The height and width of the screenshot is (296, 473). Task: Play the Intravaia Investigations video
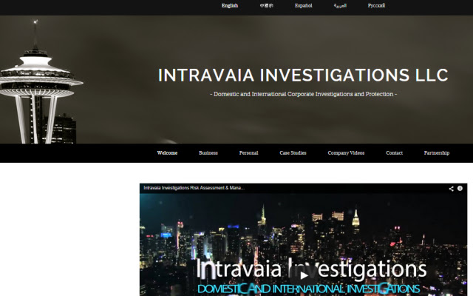click(303, 275)
